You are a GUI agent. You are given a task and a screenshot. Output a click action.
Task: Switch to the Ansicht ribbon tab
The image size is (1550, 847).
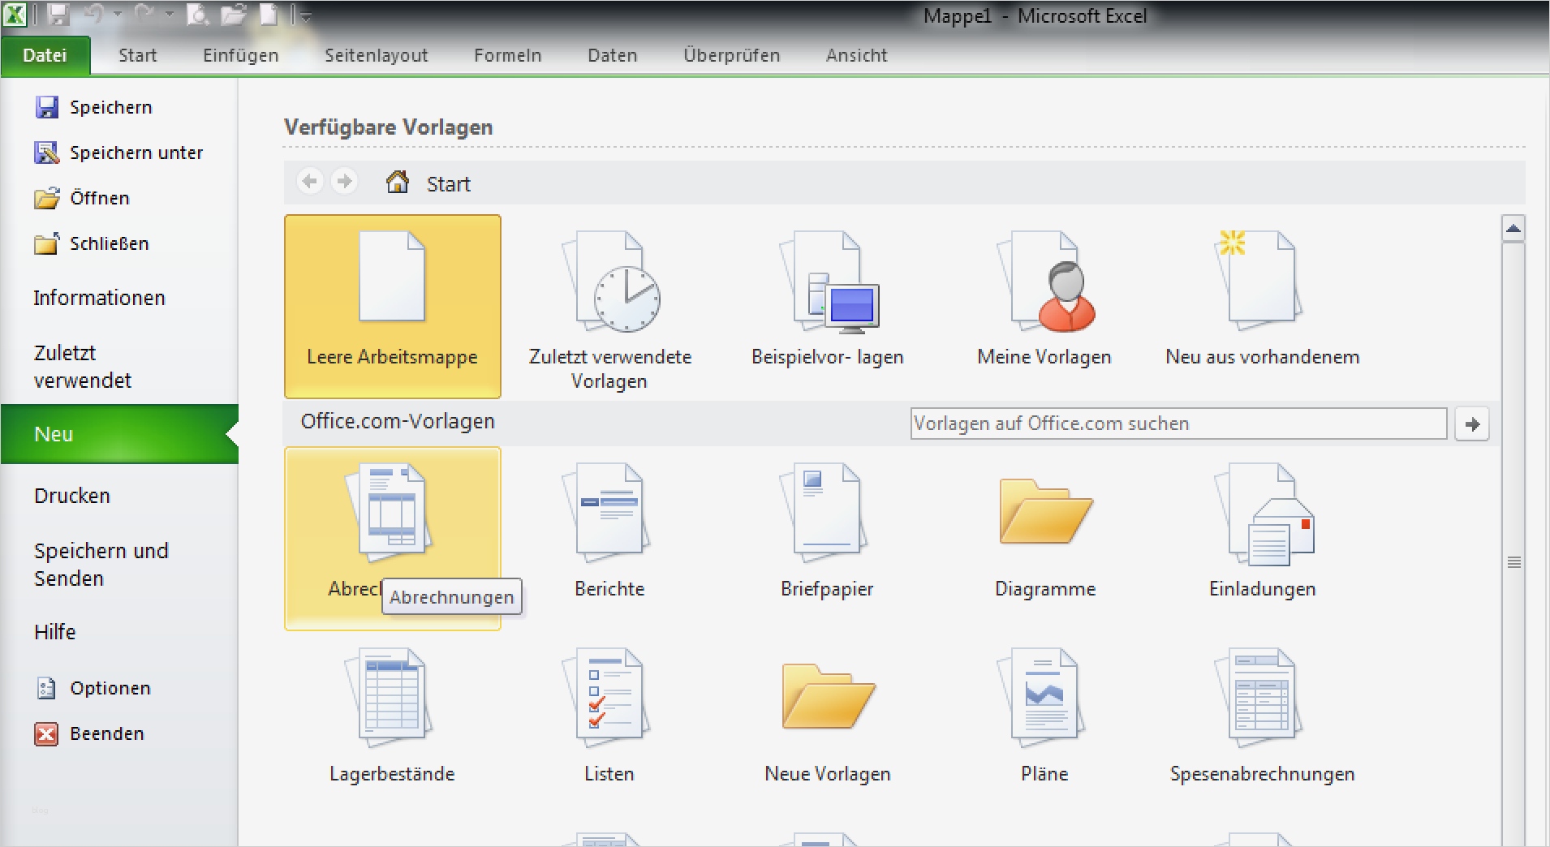tap(855, 54)
